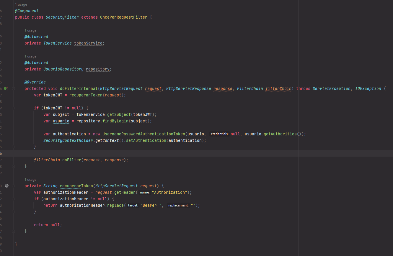Click the @ gutter icon beside recuperarToken
This screenshot has height=256, width=393.
tap(6, 186)
